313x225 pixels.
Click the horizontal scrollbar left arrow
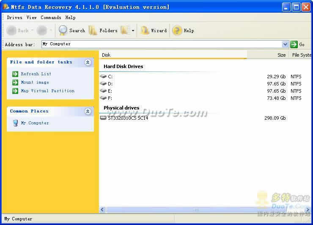102,210
